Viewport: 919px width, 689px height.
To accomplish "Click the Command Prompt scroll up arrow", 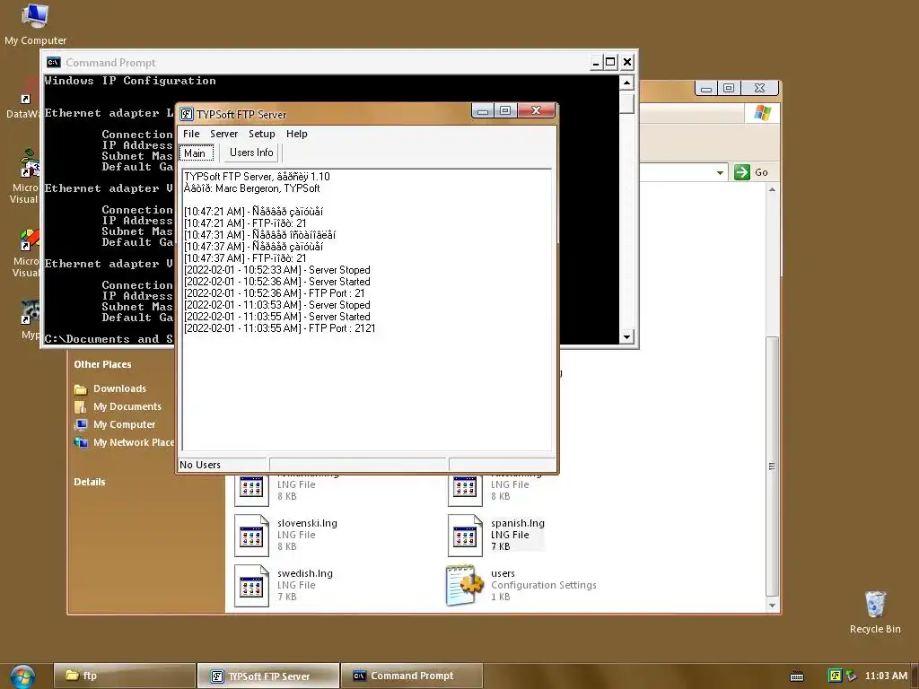I will [626, 83].
